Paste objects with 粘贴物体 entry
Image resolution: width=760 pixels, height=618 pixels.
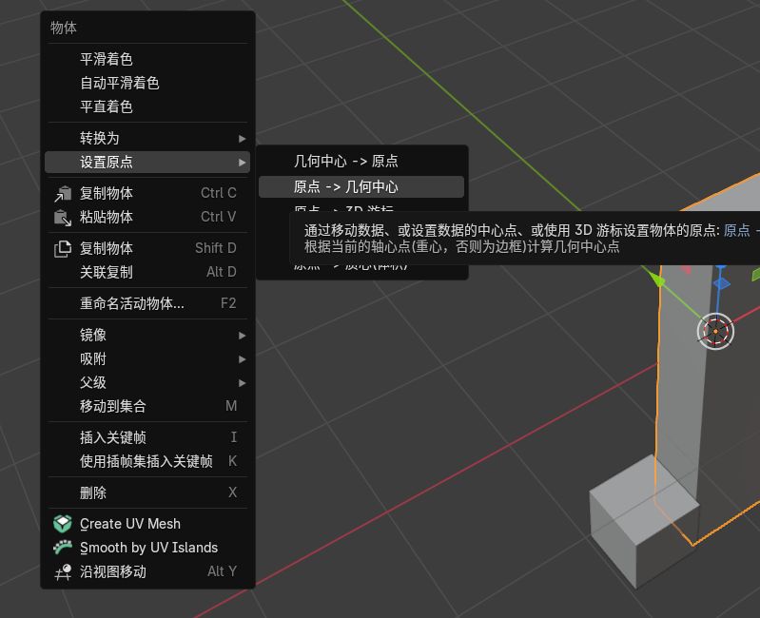coord(147,217)
